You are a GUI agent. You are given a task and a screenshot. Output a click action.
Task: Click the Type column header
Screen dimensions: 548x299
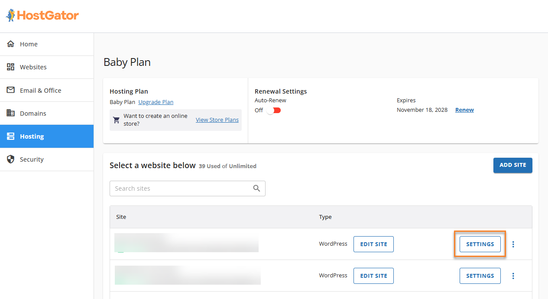(x=325, y=217)
